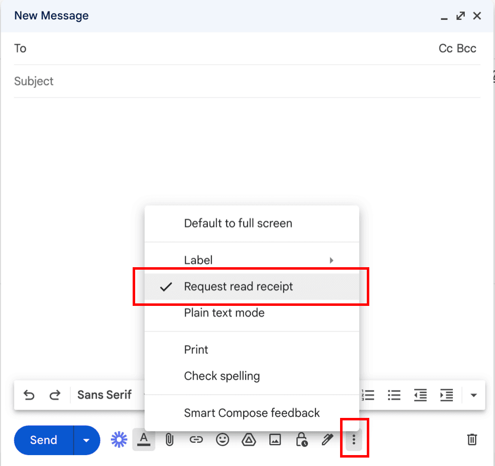Open the font family dropdown

104,395
